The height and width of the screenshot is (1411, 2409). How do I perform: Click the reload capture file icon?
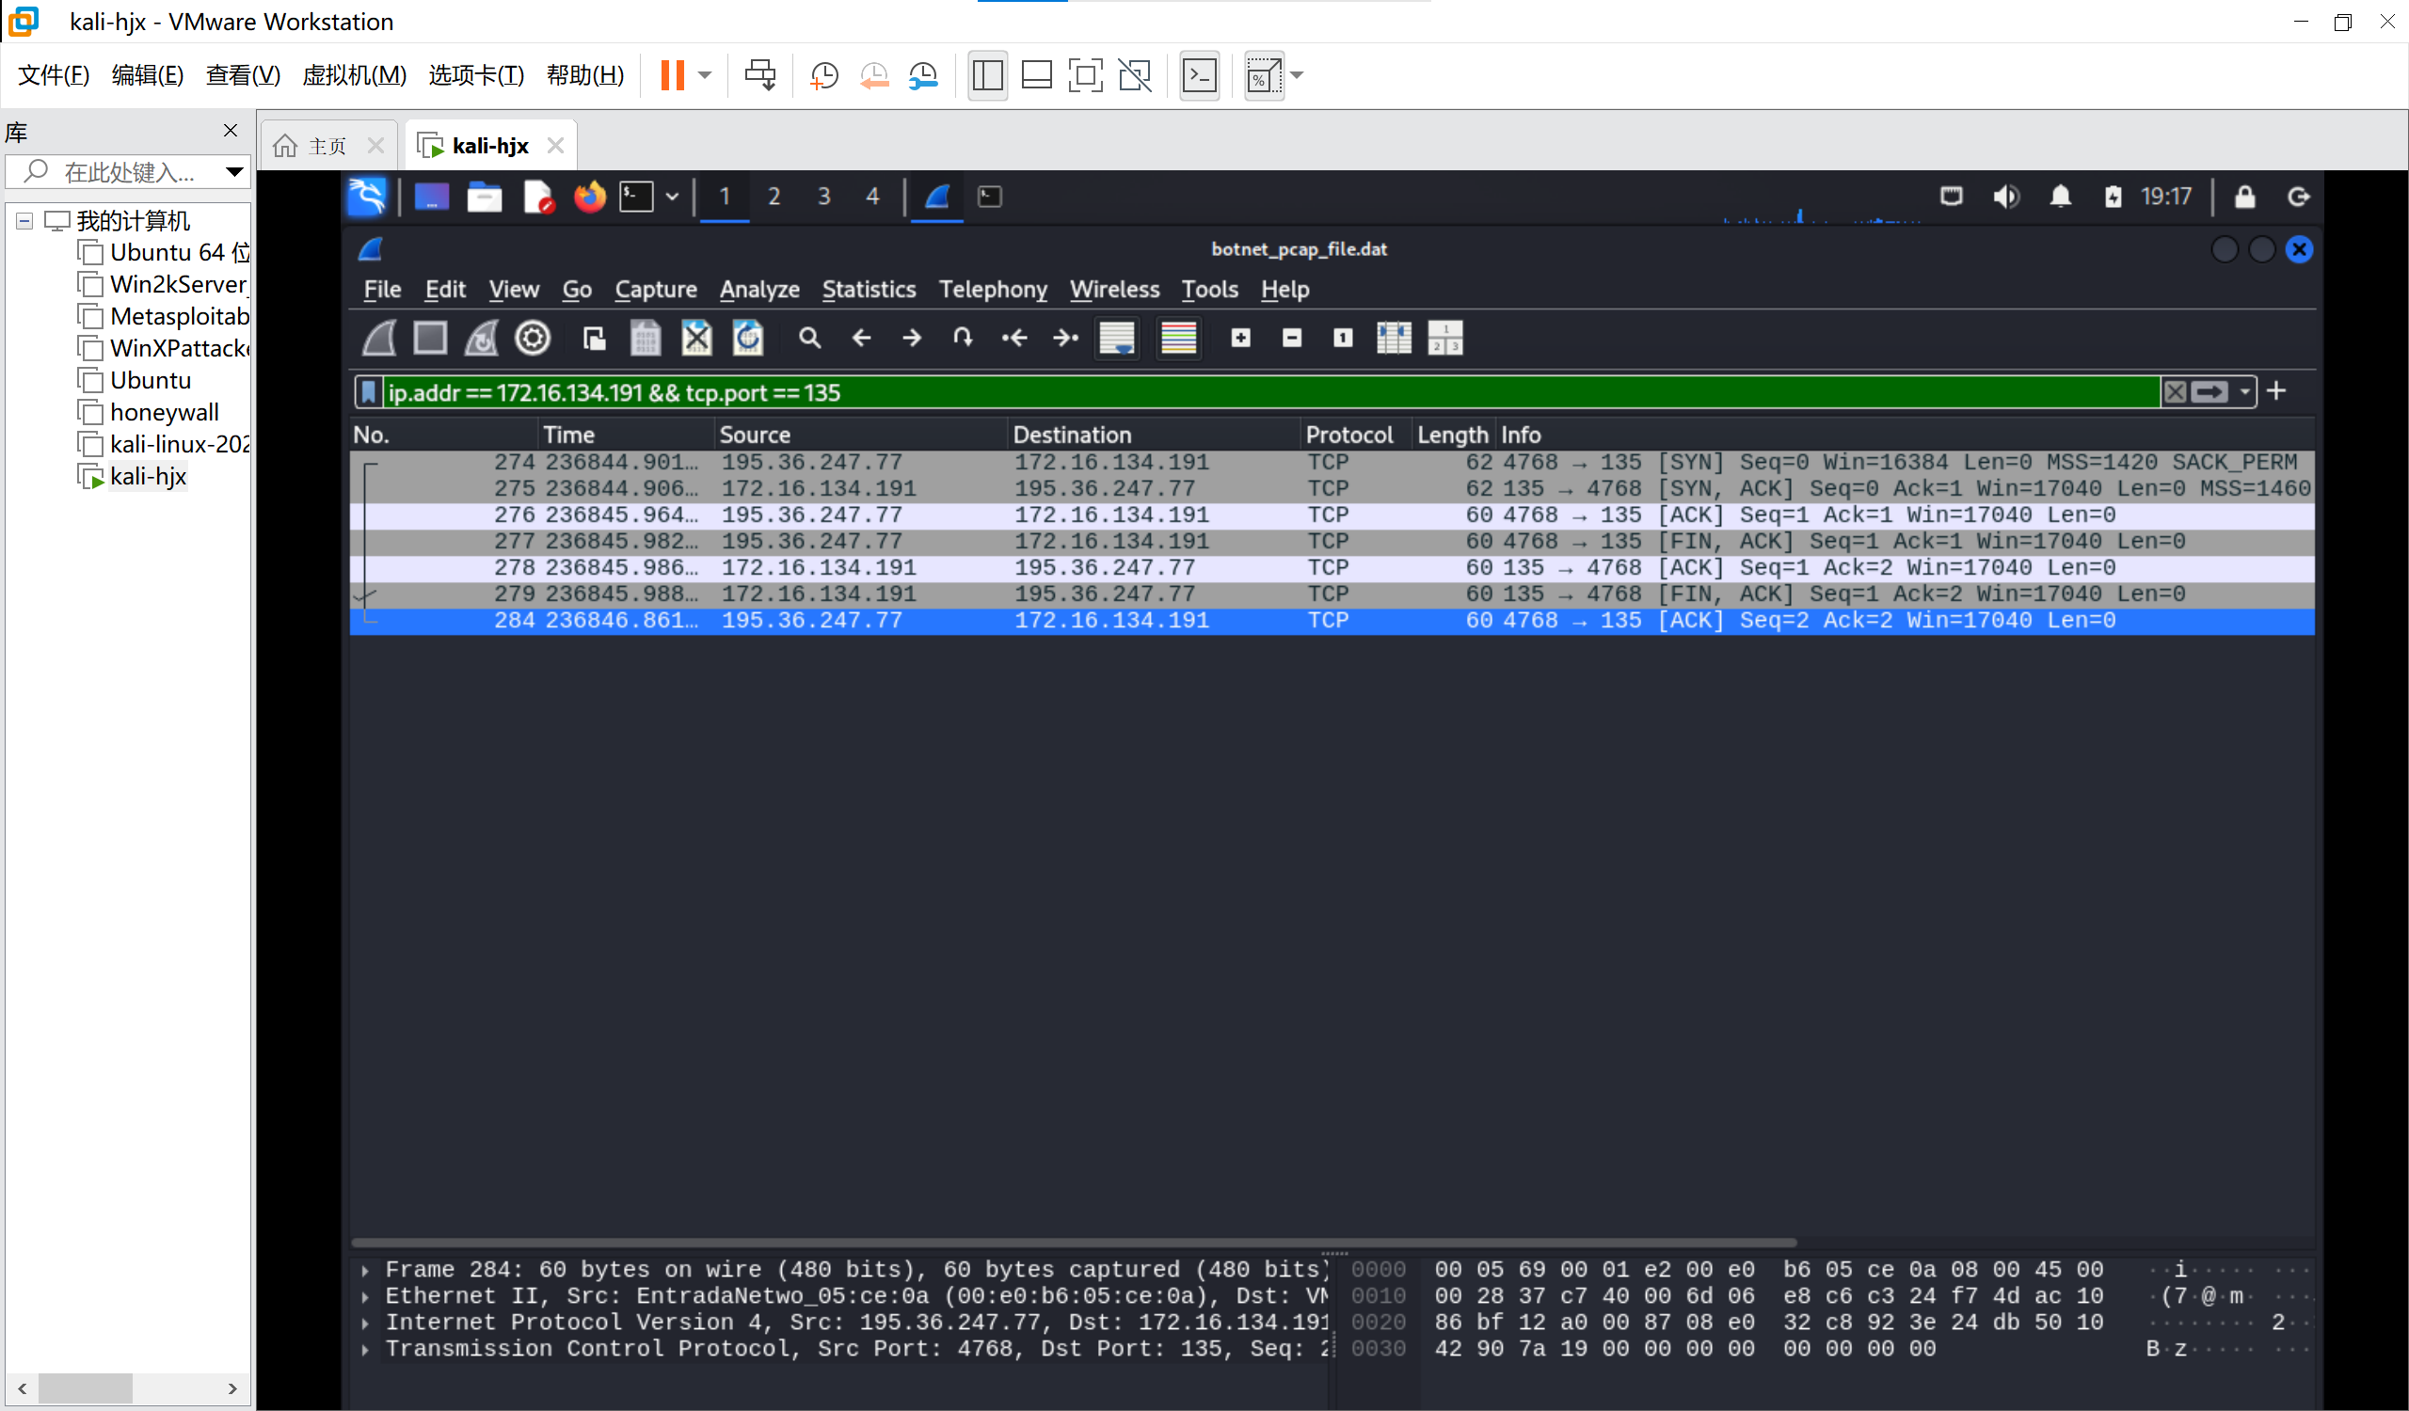click(x=747, y=339)
